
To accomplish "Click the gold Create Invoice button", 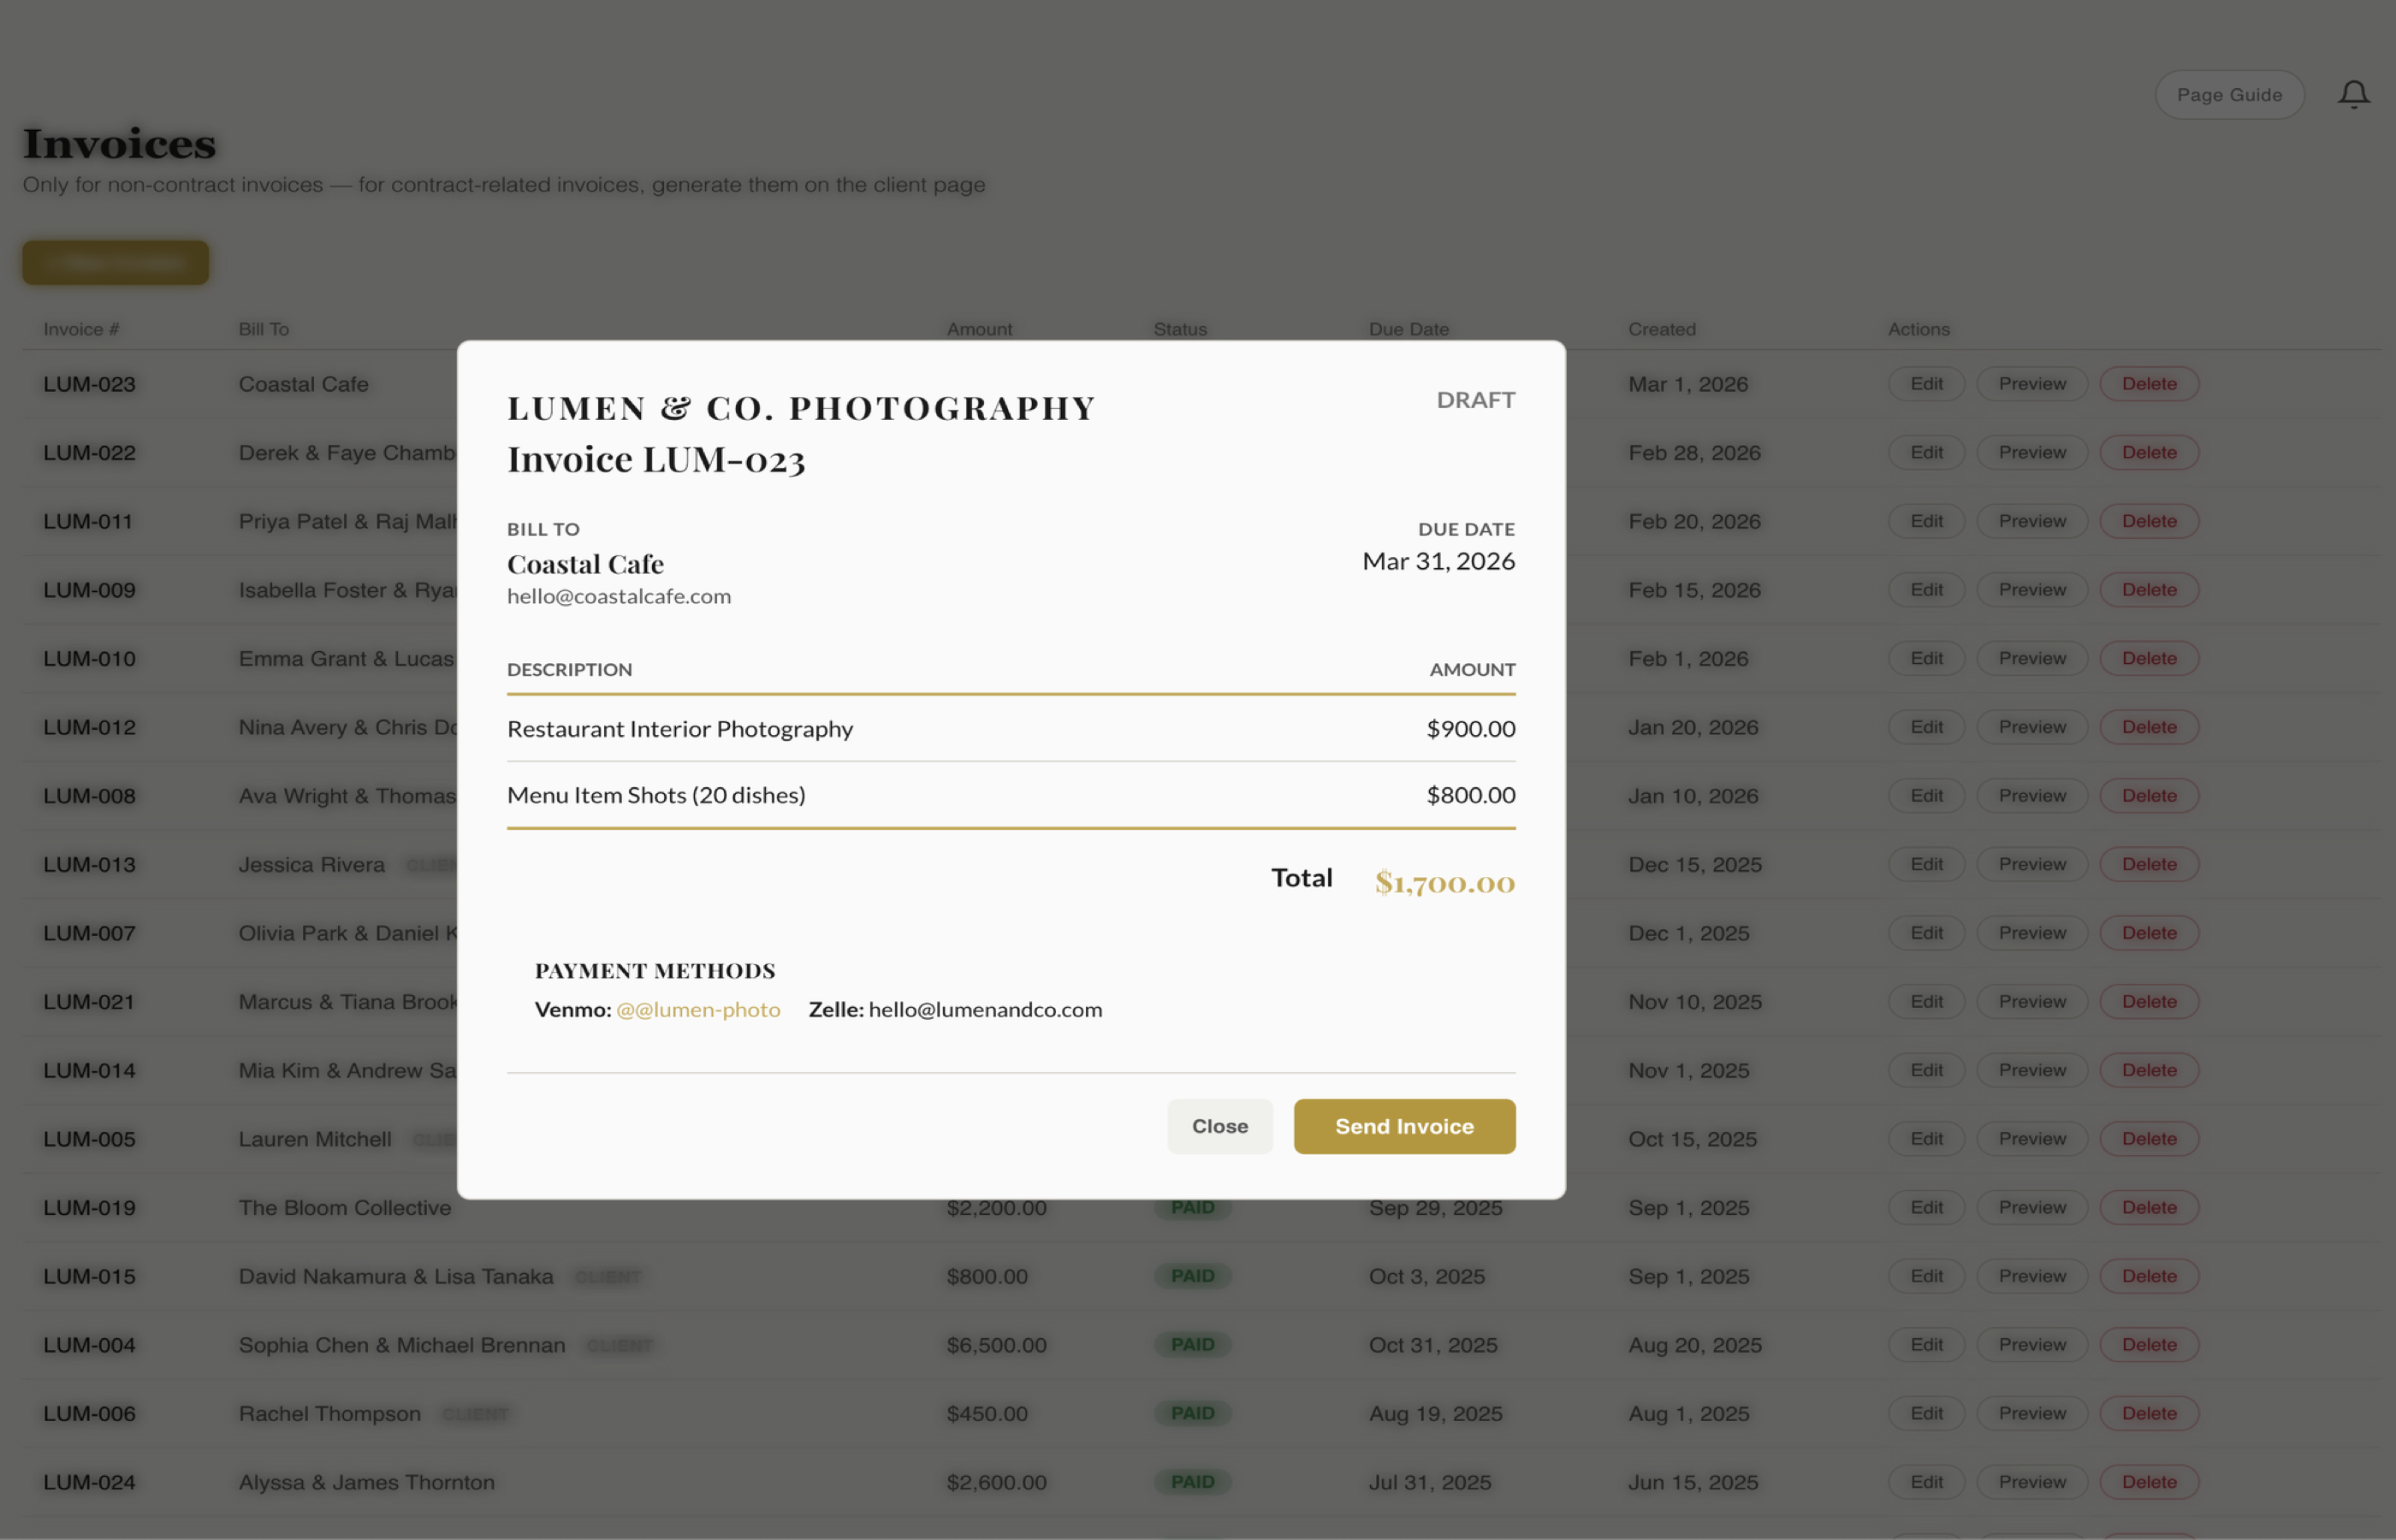I will 115,262.
